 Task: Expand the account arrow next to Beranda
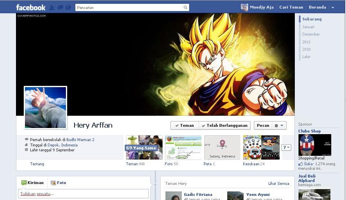click(x=332, y=8)
